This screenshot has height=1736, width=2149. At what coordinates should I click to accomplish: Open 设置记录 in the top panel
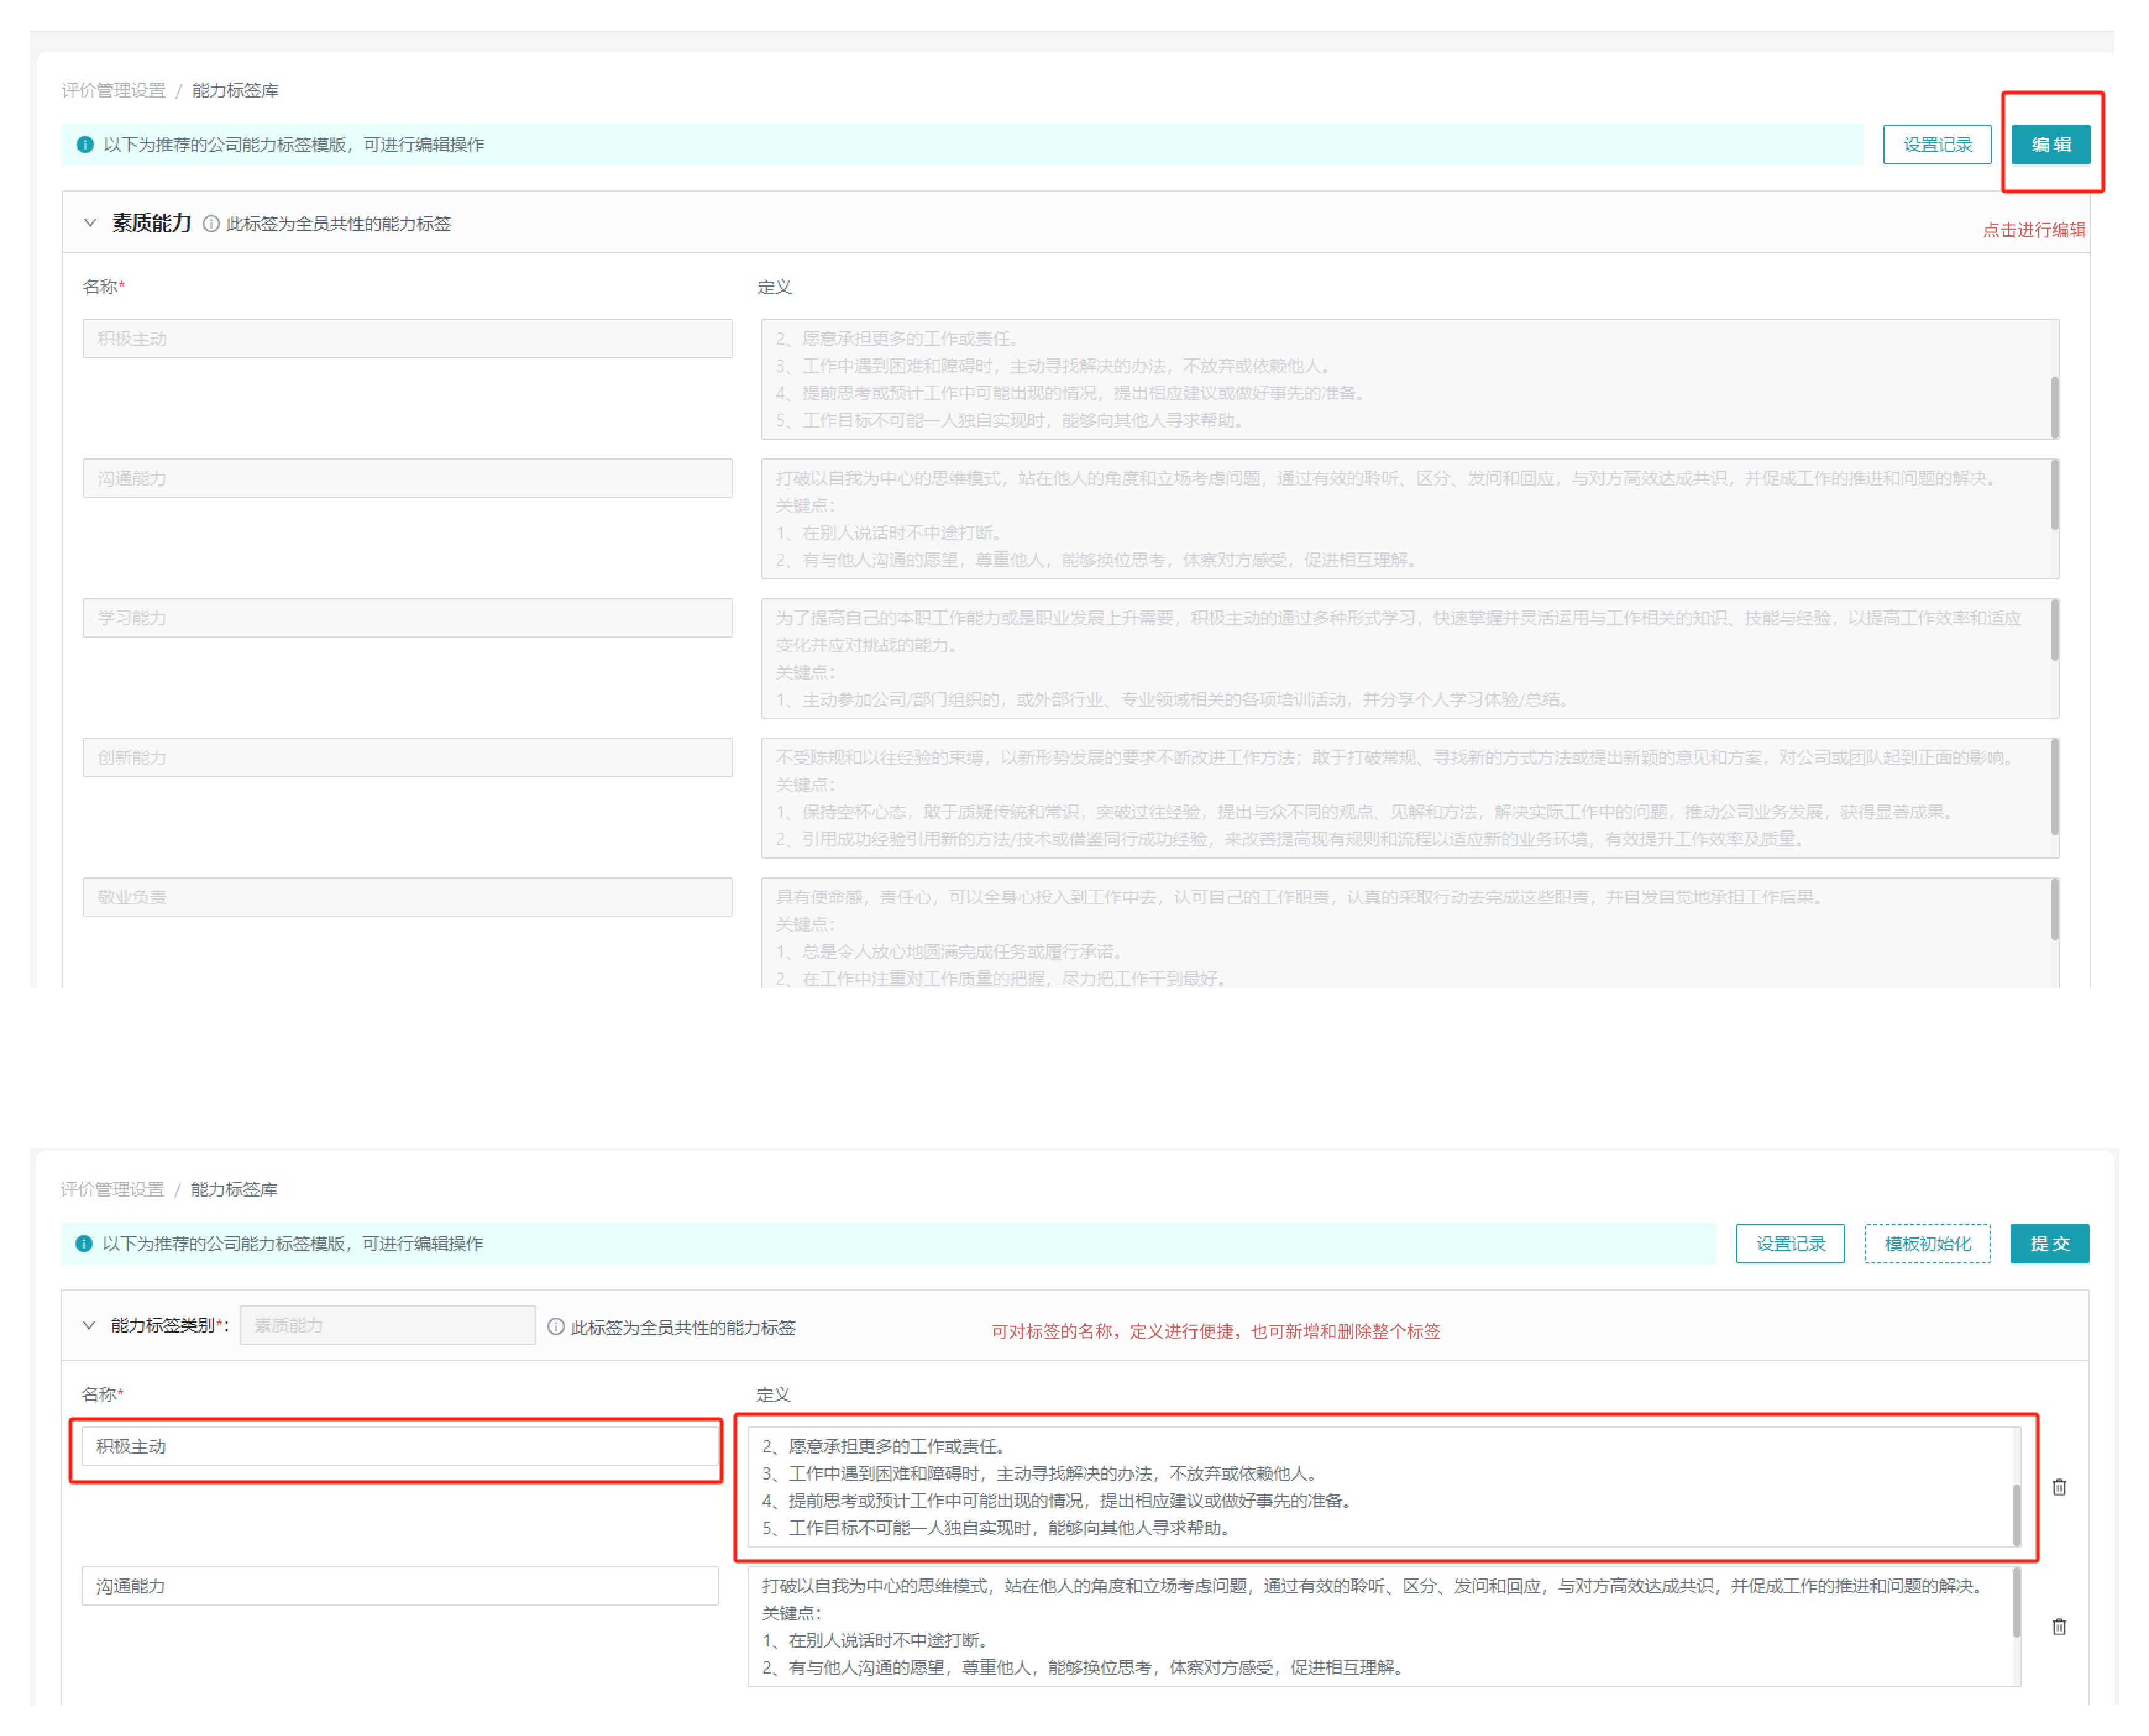[1937, 145]
